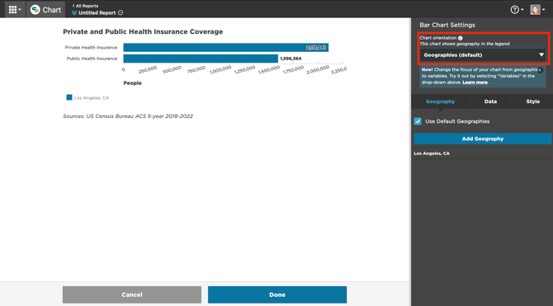
Task: Open the Learn more link
Action: [x=475, y=82]
